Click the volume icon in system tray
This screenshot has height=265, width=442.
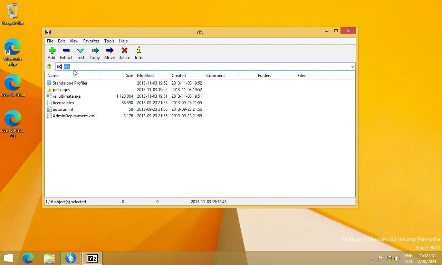[397, 258]
